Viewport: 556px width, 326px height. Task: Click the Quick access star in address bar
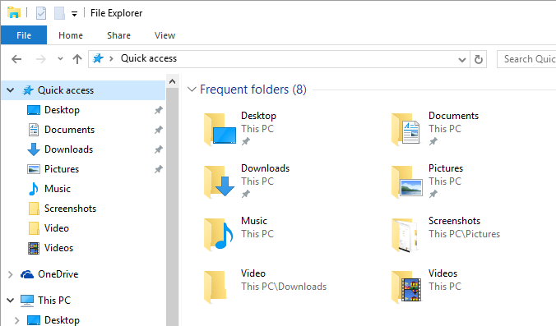[x=98, y=58]
